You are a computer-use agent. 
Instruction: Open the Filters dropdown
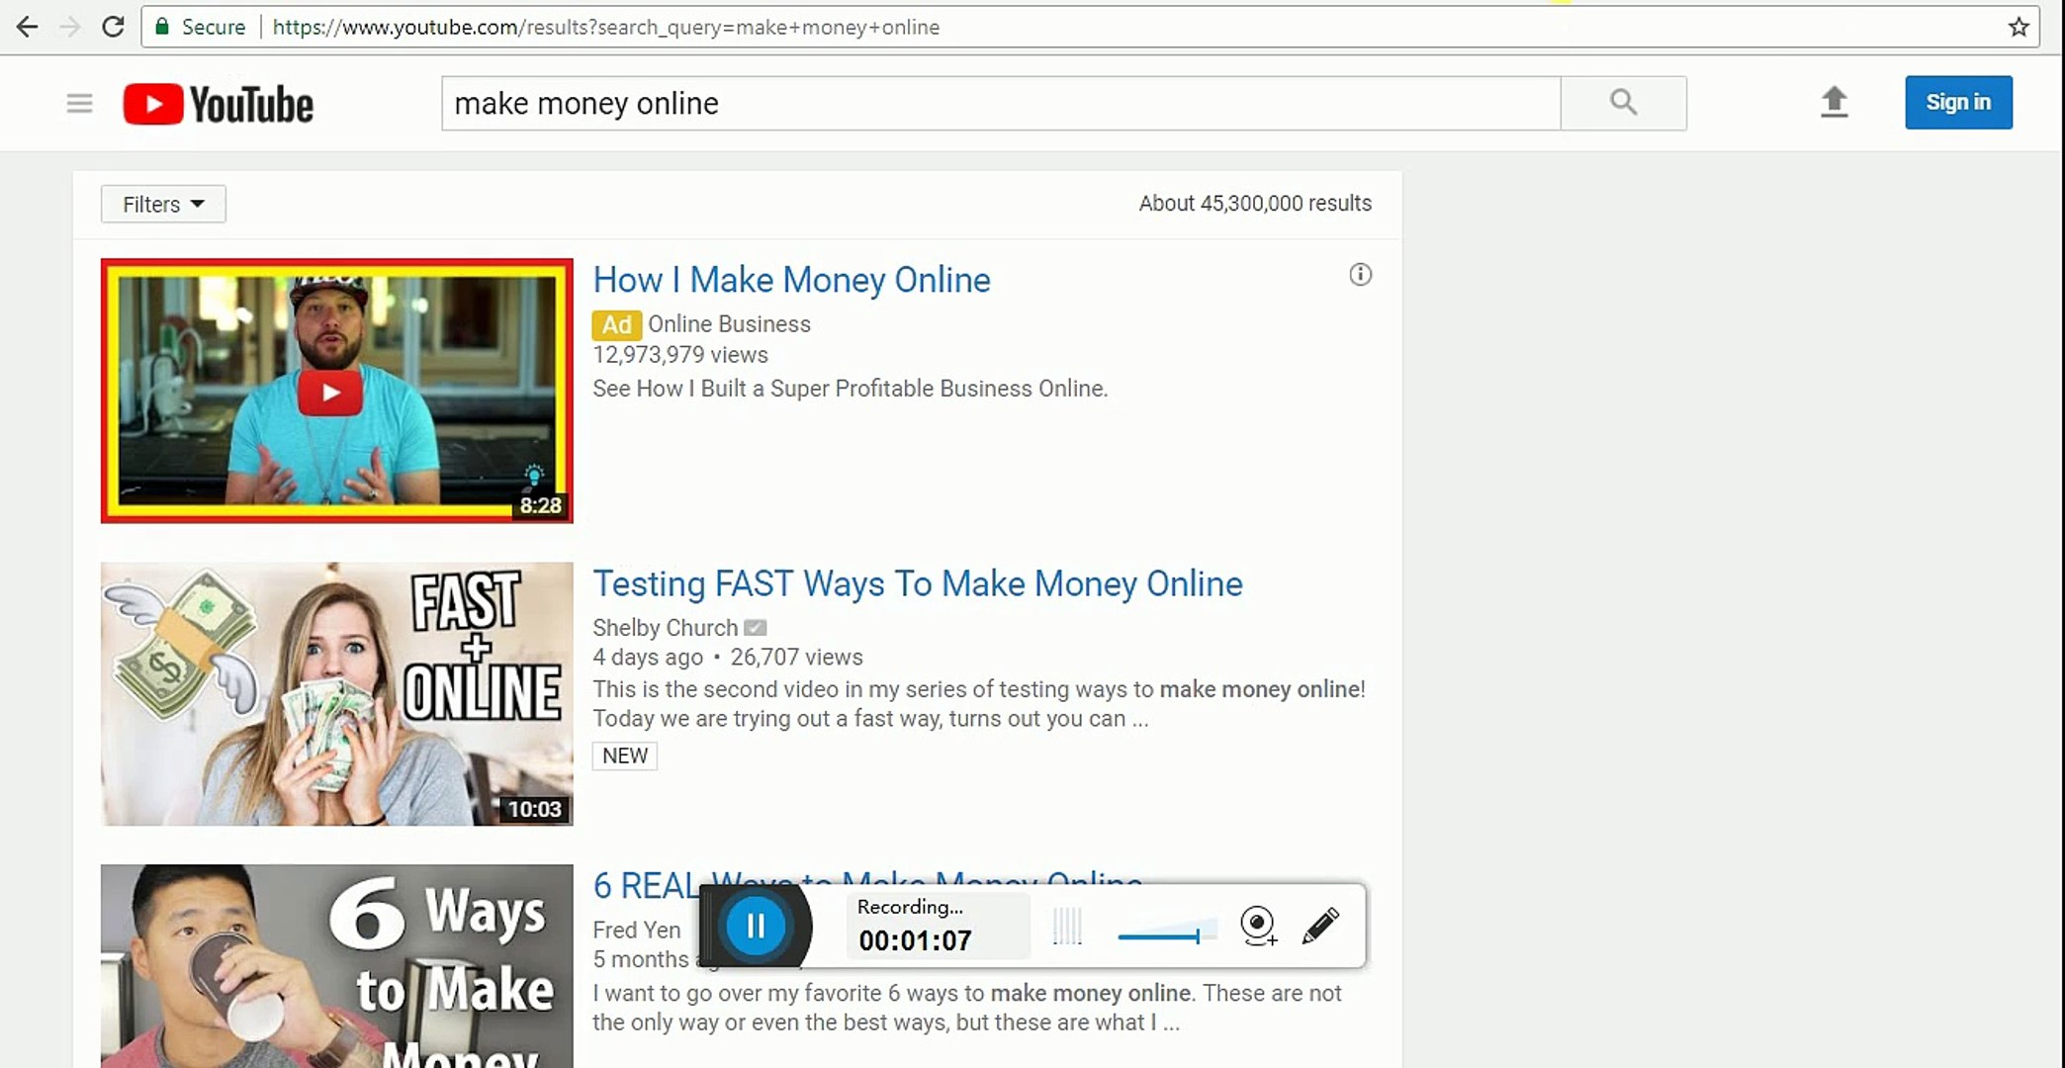coord(162,204)
